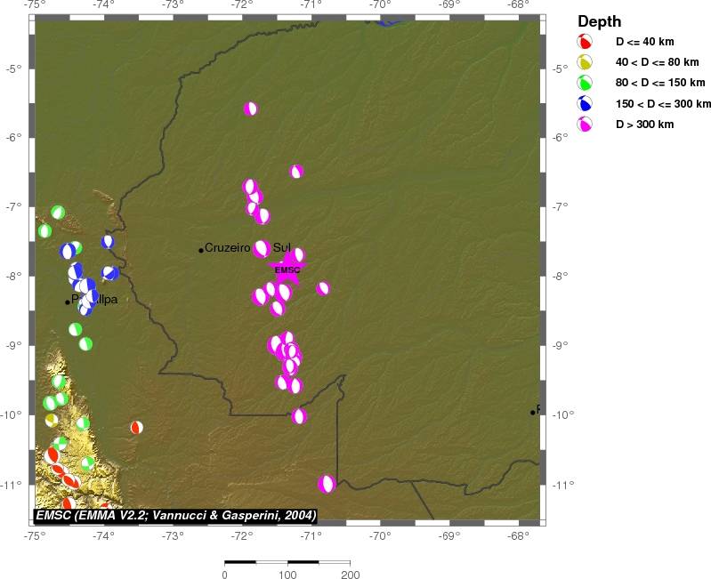Select the green 80–150 km legend symbol
This screenshot has width=711, height=579.
click(586, 83)
